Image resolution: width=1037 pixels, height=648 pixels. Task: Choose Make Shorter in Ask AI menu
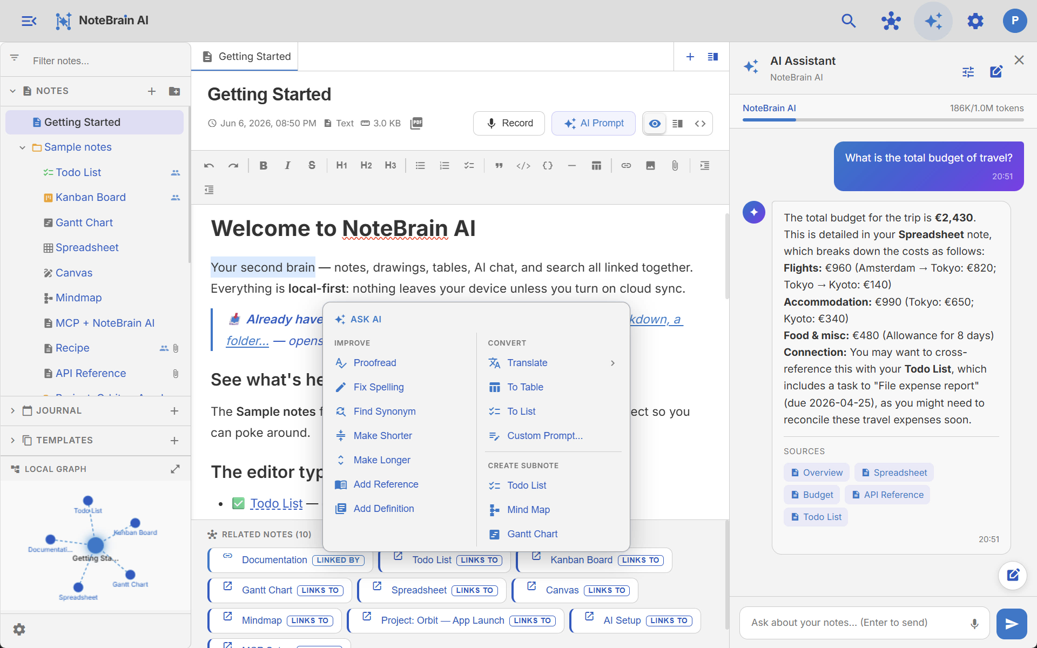(x=382, y=436)
